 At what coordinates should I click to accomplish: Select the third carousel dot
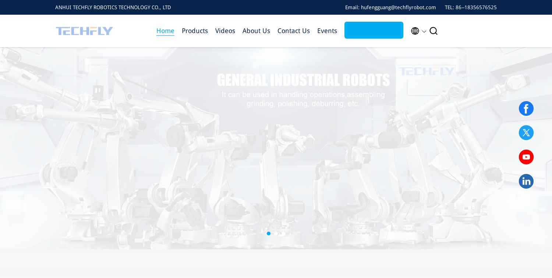point(283,234)
